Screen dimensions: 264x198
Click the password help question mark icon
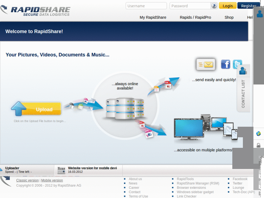coord(214,6)
